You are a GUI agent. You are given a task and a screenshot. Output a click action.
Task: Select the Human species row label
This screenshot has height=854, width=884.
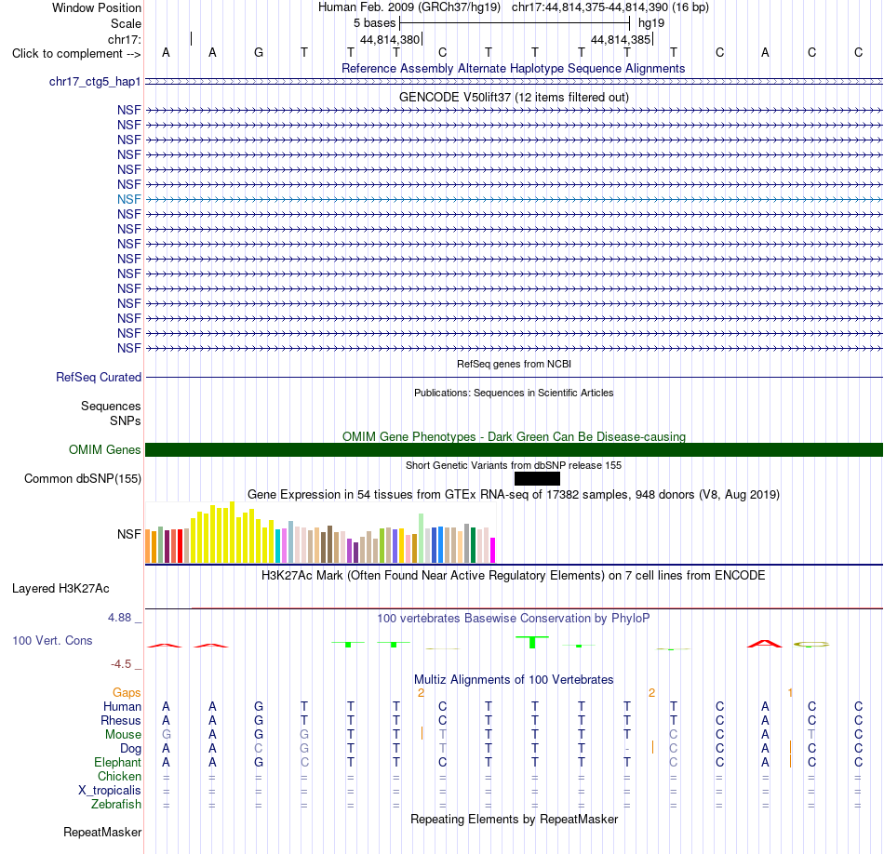[x=122, y=707]
